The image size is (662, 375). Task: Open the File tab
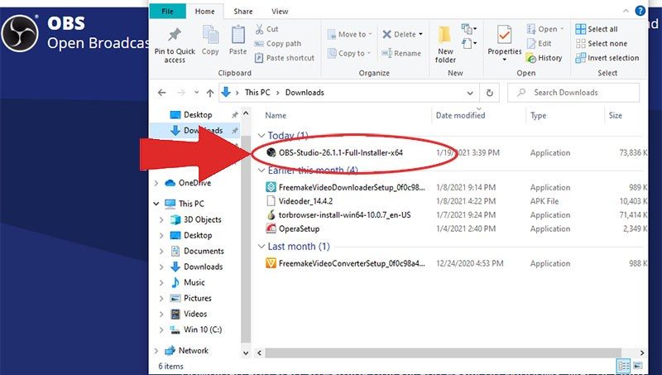(168, 11)
